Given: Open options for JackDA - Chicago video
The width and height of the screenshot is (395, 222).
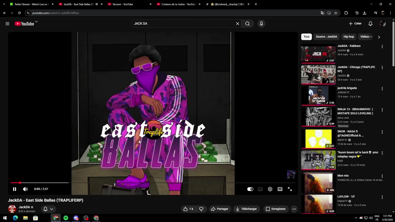Looking at the screenshot, I should [x=382, y=68].
